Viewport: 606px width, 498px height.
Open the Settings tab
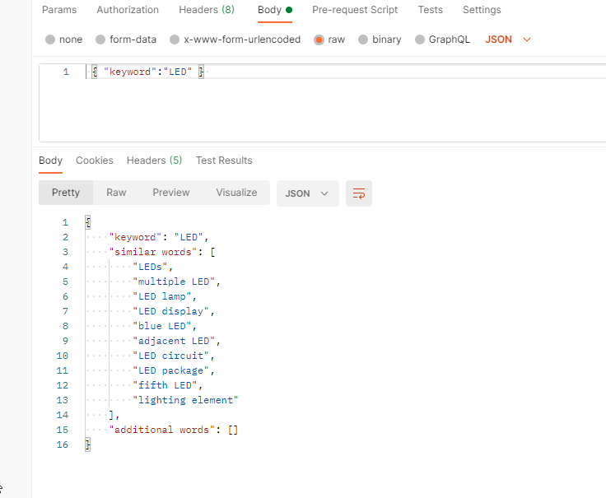(482, 10)
